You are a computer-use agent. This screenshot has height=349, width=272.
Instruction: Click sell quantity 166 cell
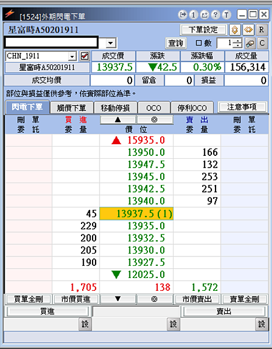coord(197,152)
